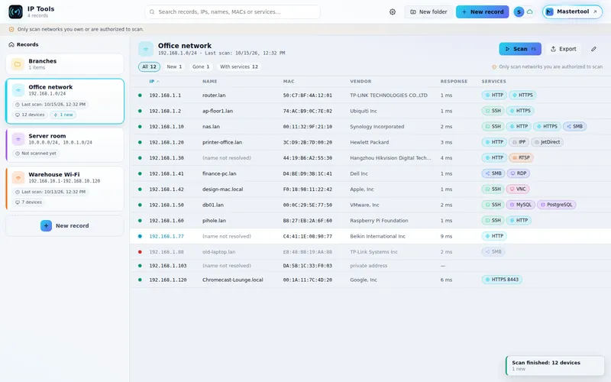Click the IP Tools app logo

pyautogui.click(x=15, y=11)
